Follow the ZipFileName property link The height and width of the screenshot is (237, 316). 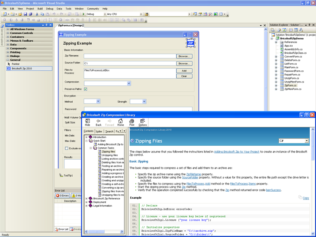pos(194,174)
